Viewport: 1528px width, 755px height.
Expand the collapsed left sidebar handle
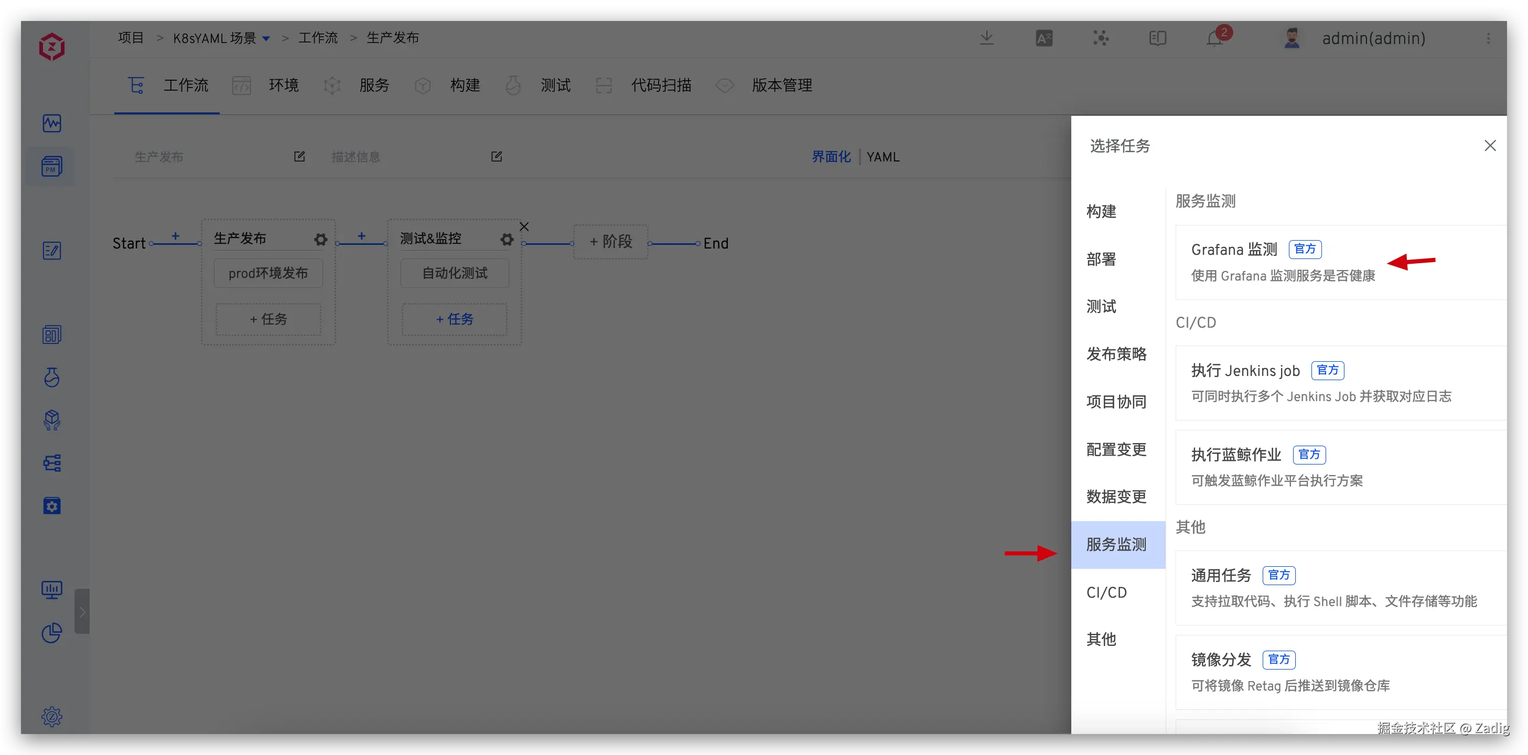coord(82,611)
